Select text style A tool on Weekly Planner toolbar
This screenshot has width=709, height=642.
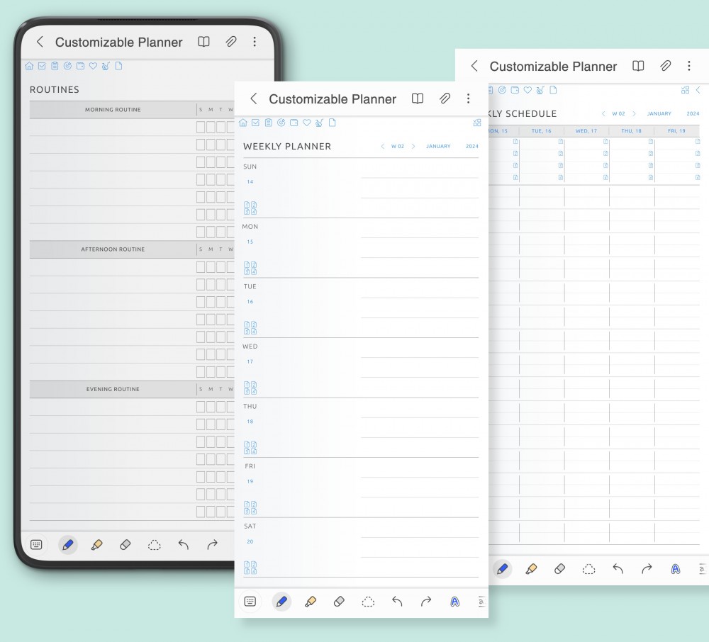click(x=455, y=602)
